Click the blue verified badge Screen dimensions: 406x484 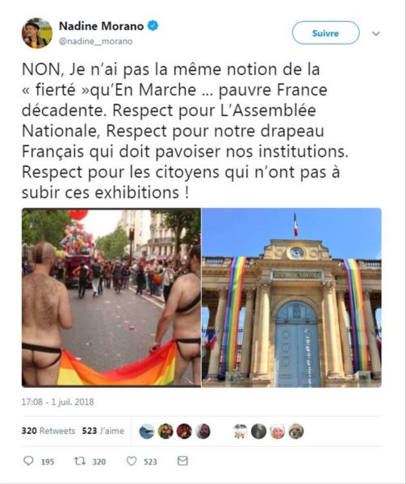(x=153, y=26)
